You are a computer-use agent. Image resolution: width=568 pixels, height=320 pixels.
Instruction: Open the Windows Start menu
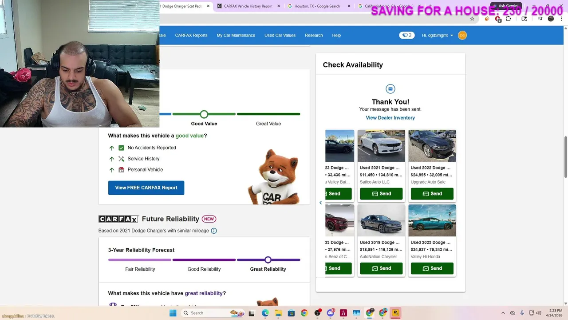coord(173,313)
